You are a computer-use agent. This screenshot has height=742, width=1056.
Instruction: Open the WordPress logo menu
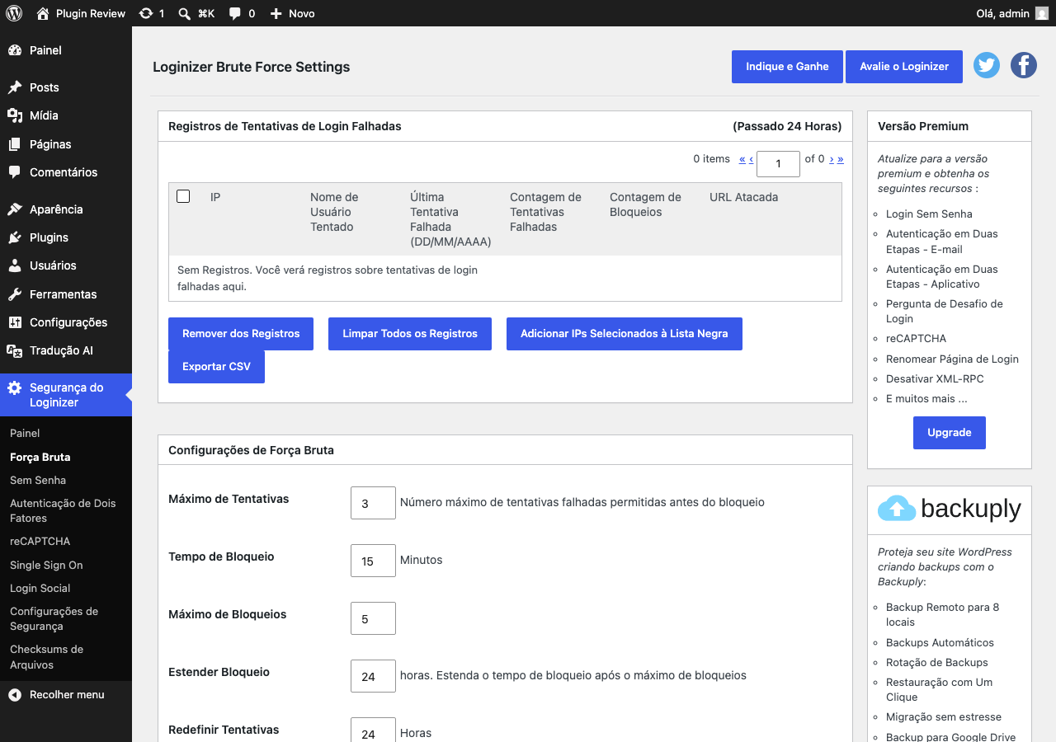coord(14,13)
